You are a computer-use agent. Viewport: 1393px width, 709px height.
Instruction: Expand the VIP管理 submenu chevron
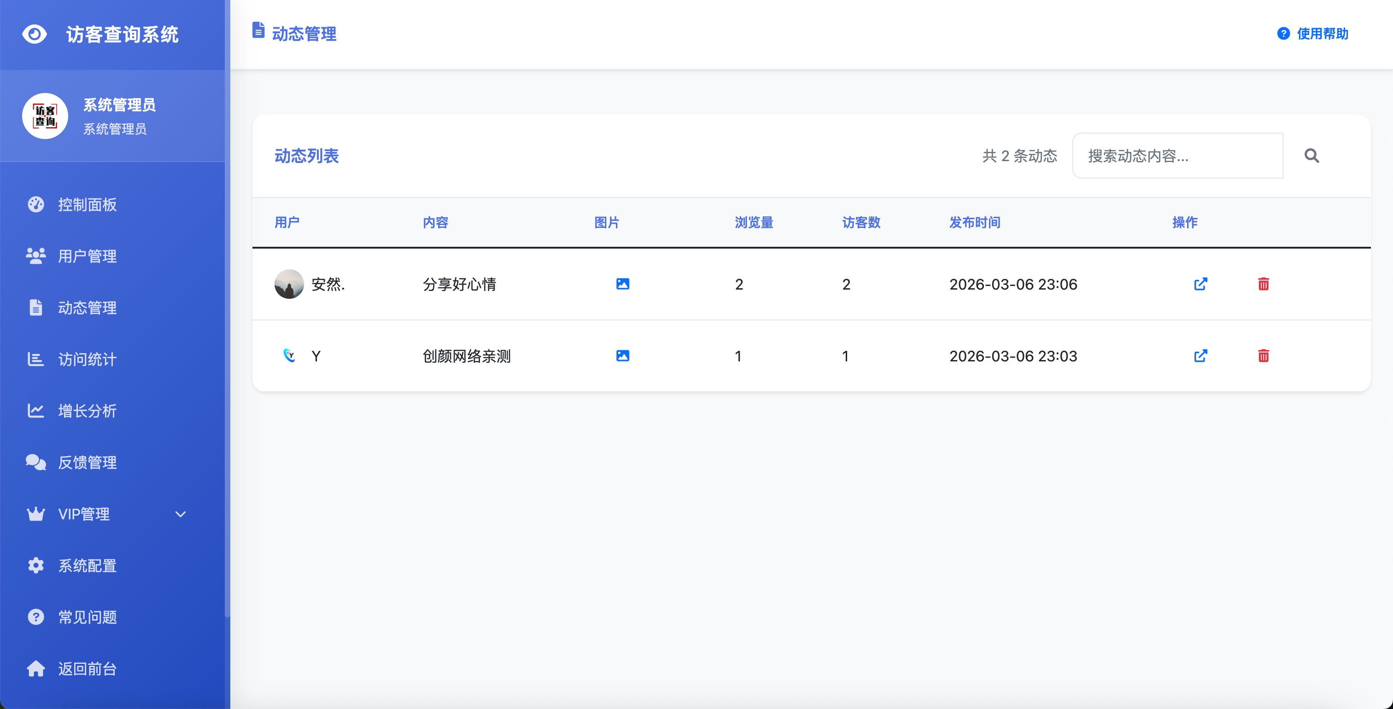coord(181,514)
